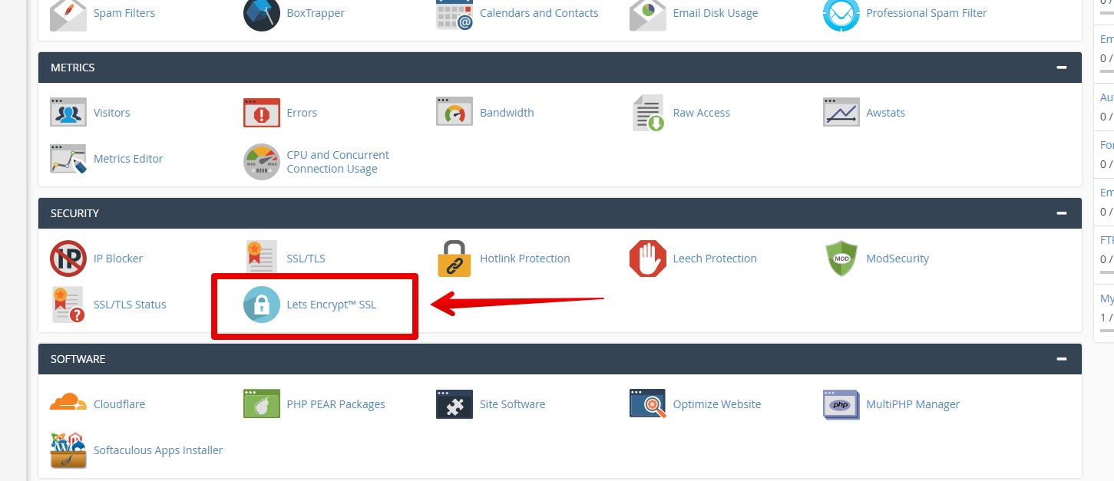Screen dimensions: 1114x481
Task: Open the Professional Spam Filter icon
Action: 841,15
